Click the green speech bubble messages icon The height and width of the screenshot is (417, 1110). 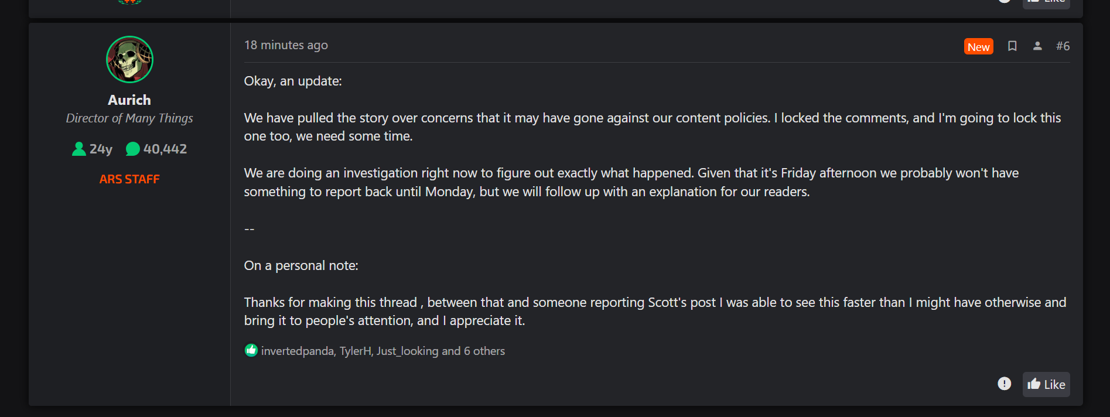tap(133, 149)
